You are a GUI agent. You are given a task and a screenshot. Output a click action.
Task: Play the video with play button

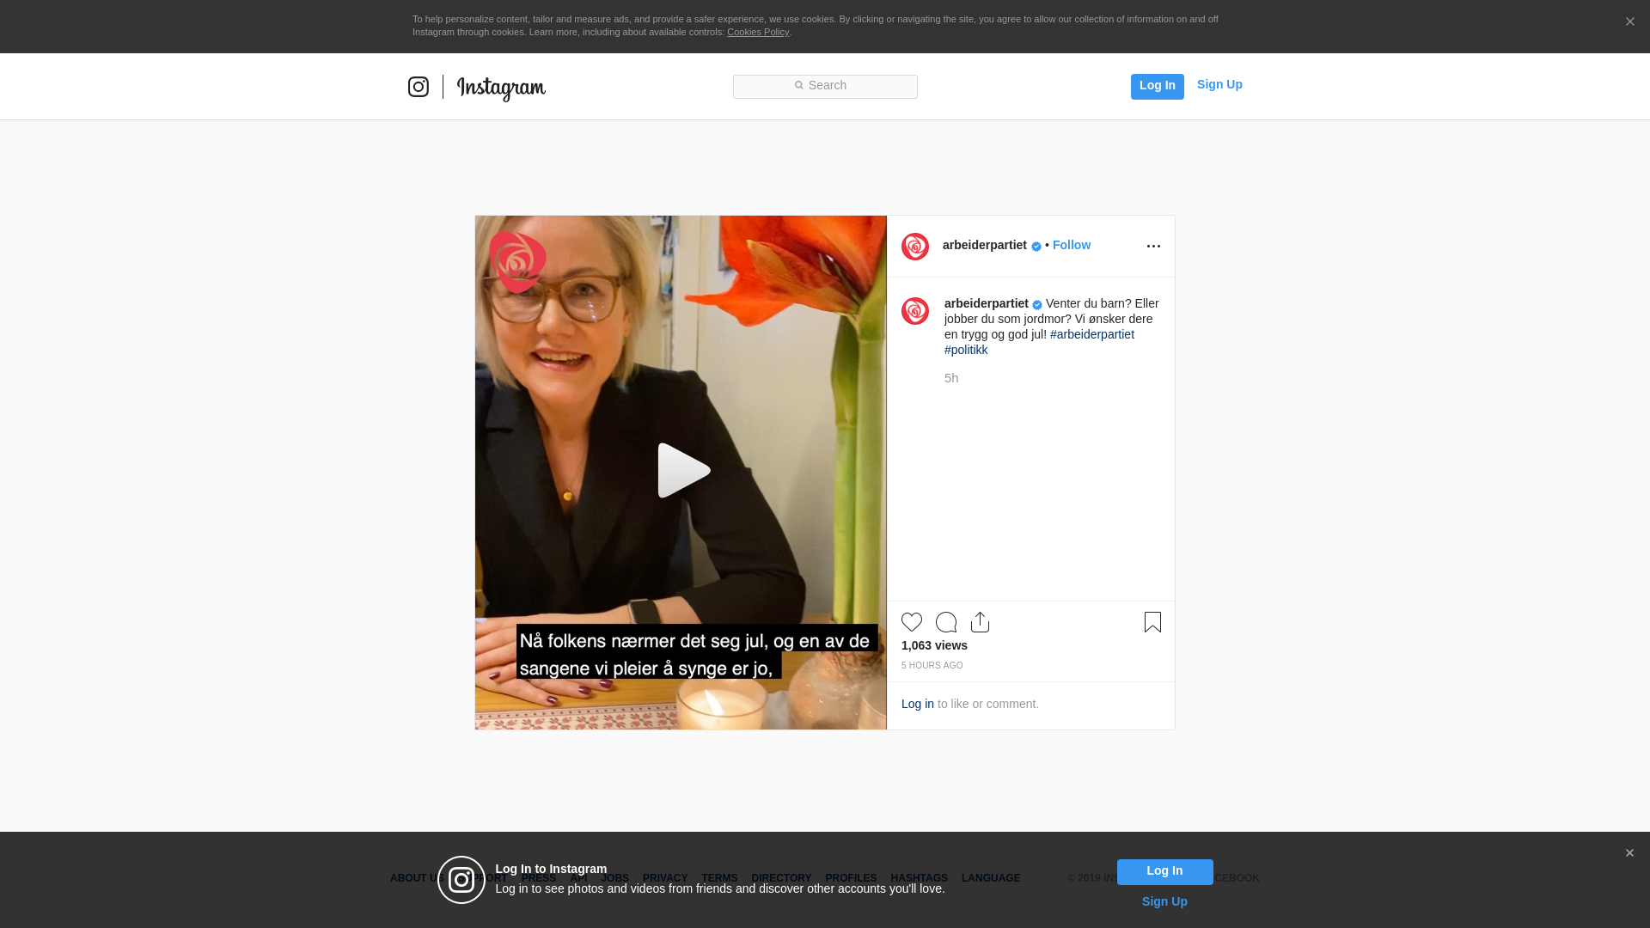(x=682, y=471)
